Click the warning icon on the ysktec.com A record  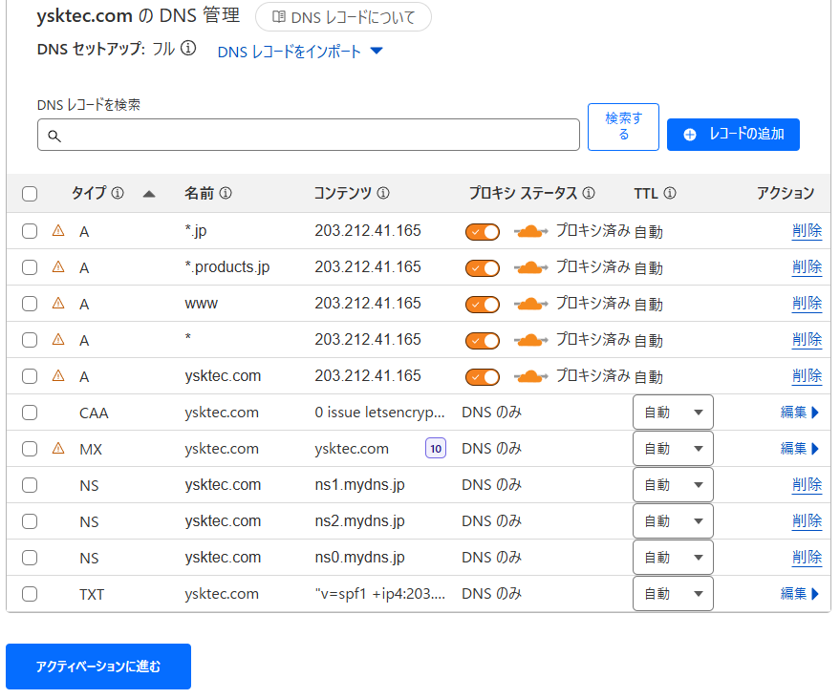pos(58,376)
